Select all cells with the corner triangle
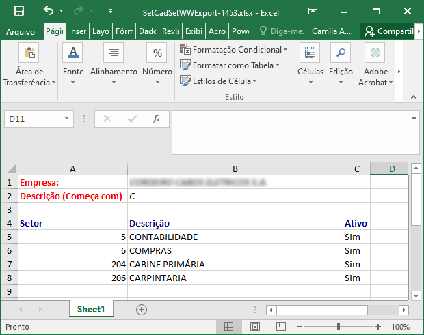 tap(12, 169)
